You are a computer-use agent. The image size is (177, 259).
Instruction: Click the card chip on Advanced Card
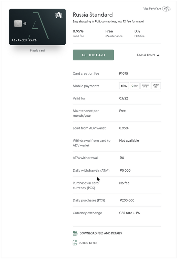[18, 23]
